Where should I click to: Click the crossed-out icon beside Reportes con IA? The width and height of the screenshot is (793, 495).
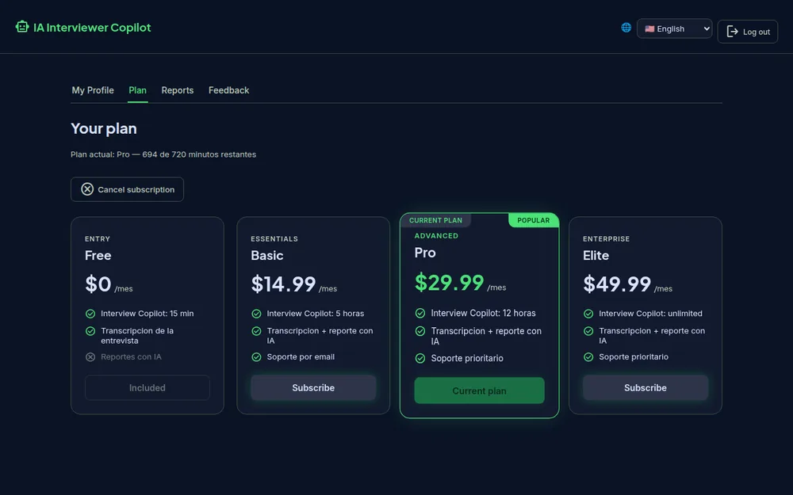pos(90,357)
